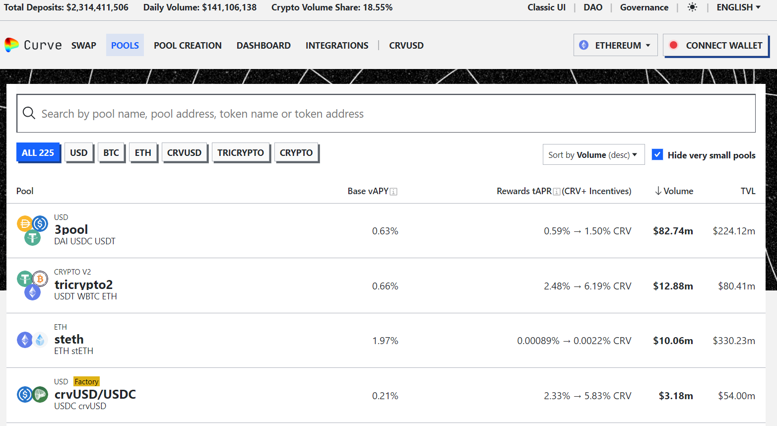Toggle the sun light/dark theme icon
This screenshot has width=777, height=426.
[x=692, y=7]
